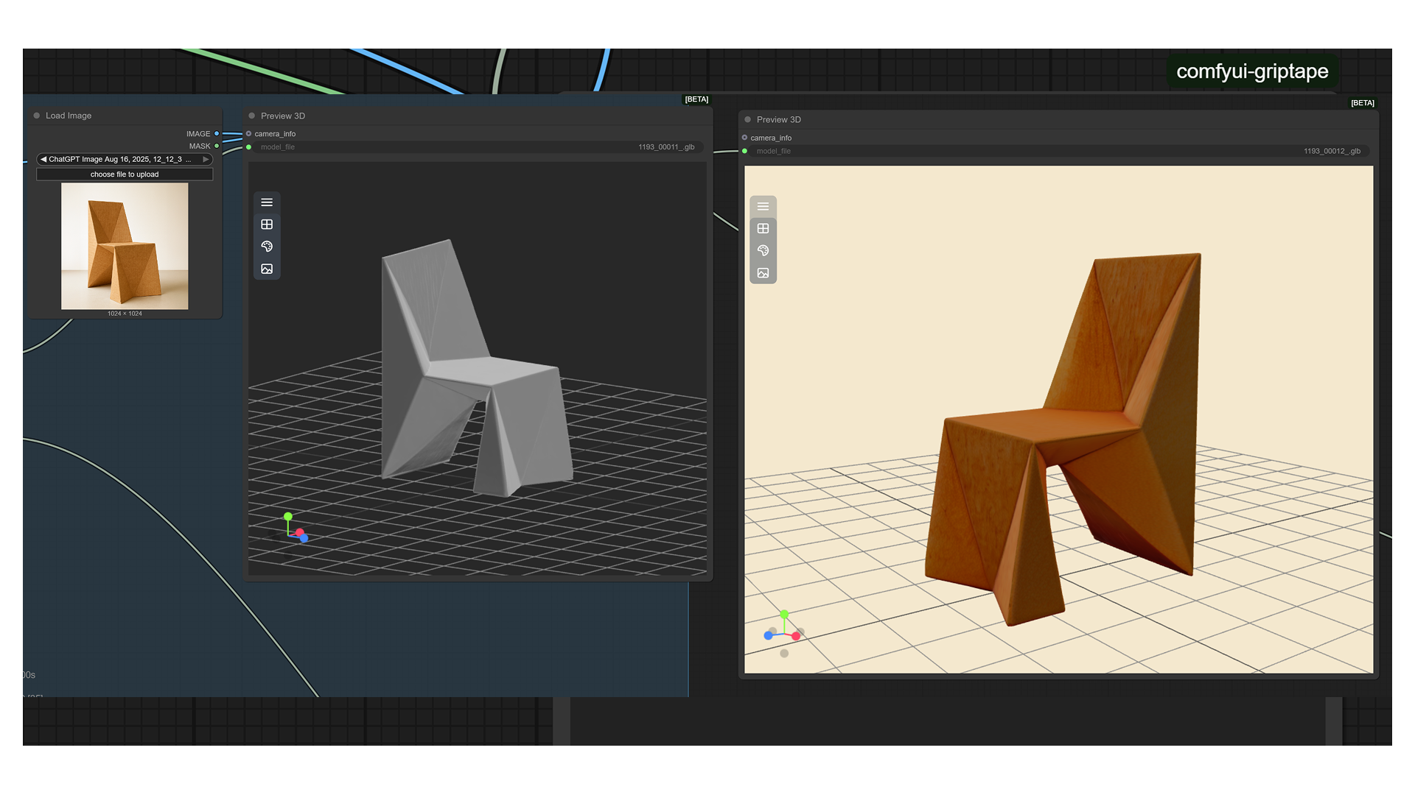
Task: Select next image with right arrow
Action: point(206,159)
